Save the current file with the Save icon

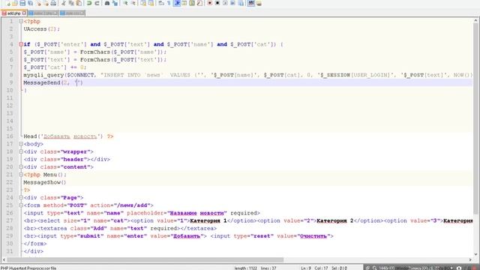(x=22, y=3)
